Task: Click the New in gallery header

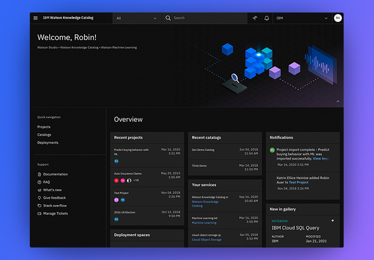Action: [302, 209]
